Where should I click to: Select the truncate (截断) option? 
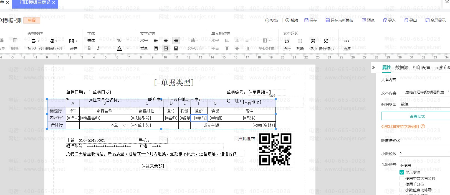pyautogui.click(x=300, y=44)
